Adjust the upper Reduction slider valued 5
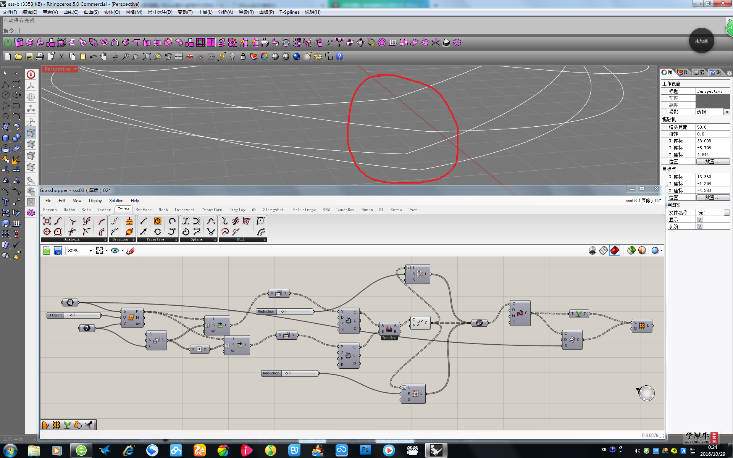The height and width of the screenshot is (458, 733). pyautogui.click(x=285, y=311)
